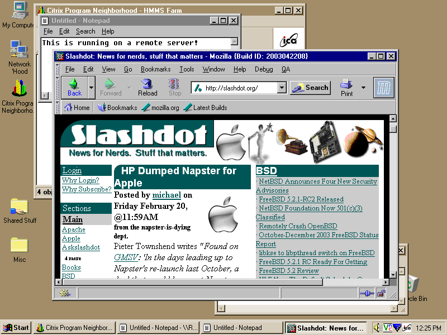Click the security padlock in Mozilla status bar
This screenshot has width=447, height=335.
[x=381, y=293]
